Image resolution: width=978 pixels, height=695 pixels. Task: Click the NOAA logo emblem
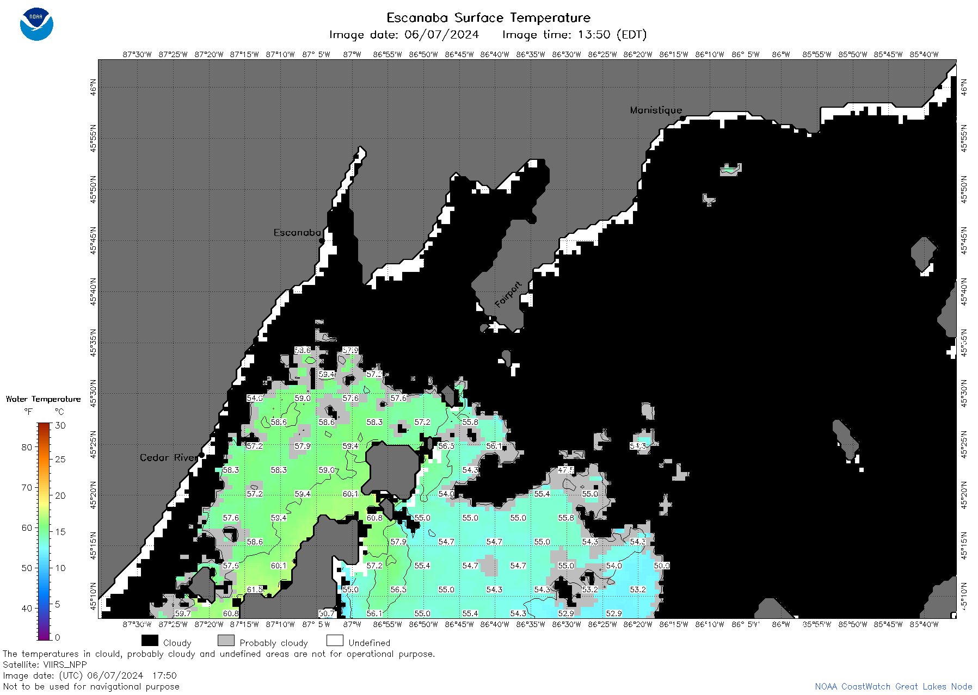(36, 24)
